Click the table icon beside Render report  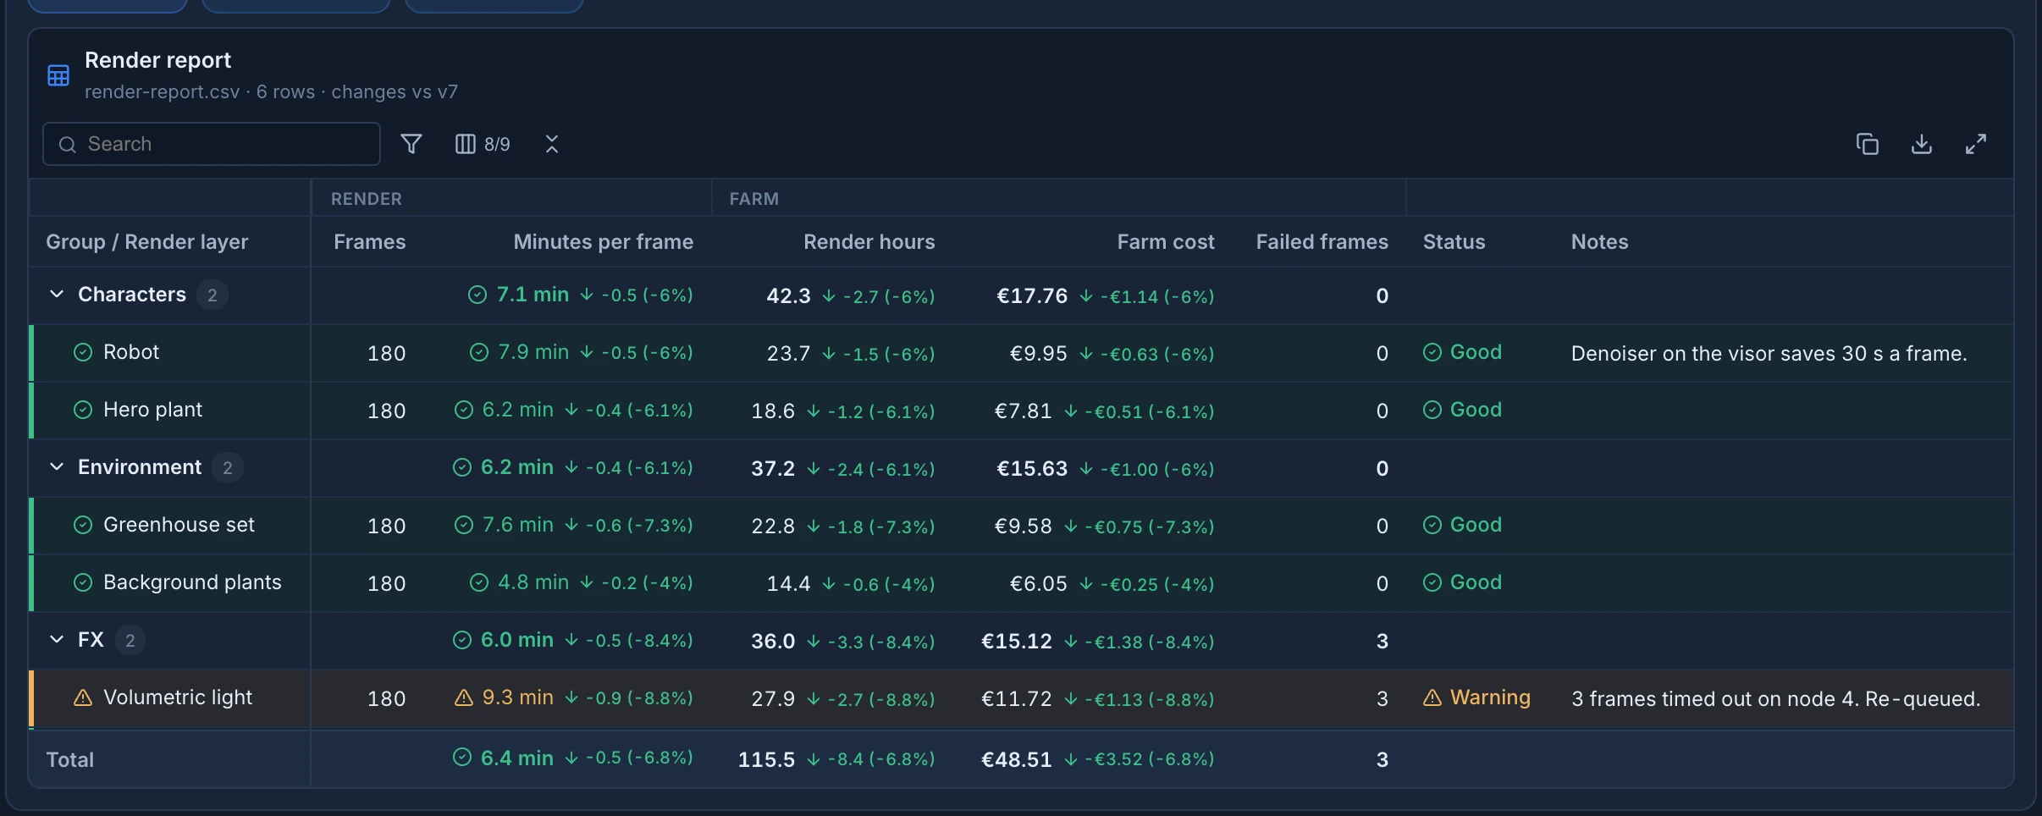click(x=58, y=75)
